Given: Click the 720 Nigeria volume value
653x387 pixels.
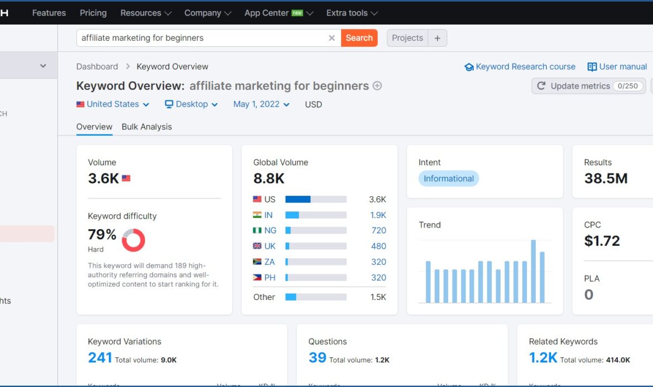Looking at the screenshot, I should point(379,230).
